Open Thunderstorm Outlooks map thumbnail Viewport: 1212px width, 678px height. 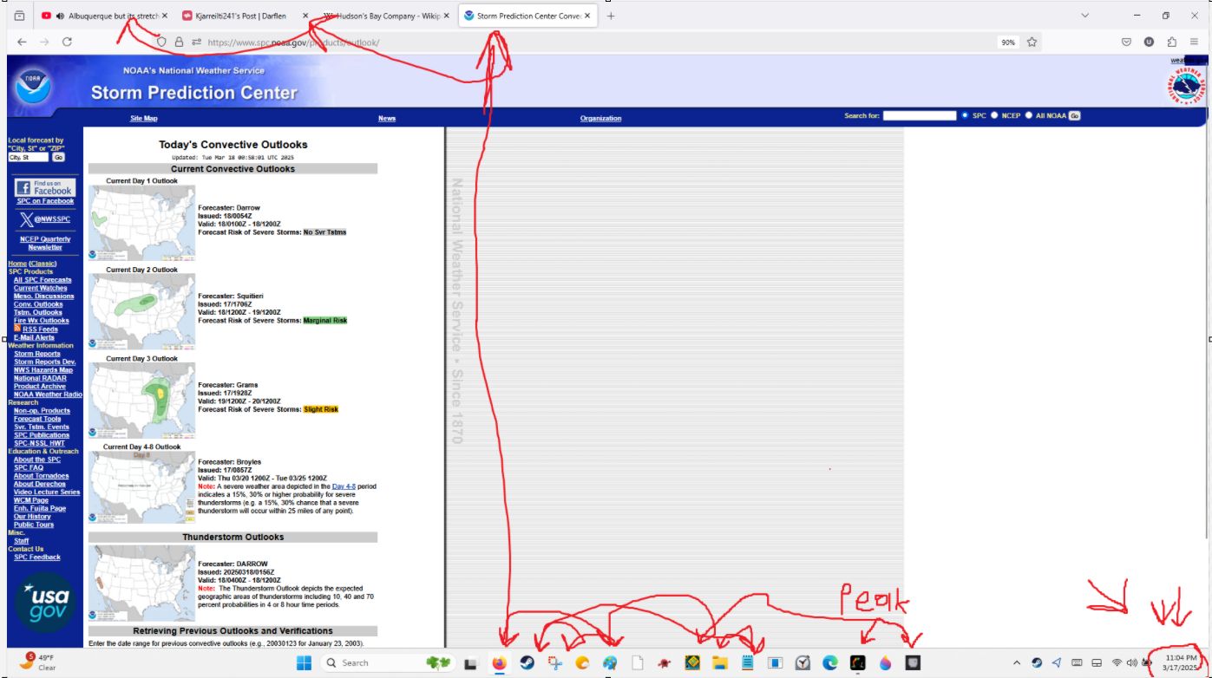[x=141, y=583]
